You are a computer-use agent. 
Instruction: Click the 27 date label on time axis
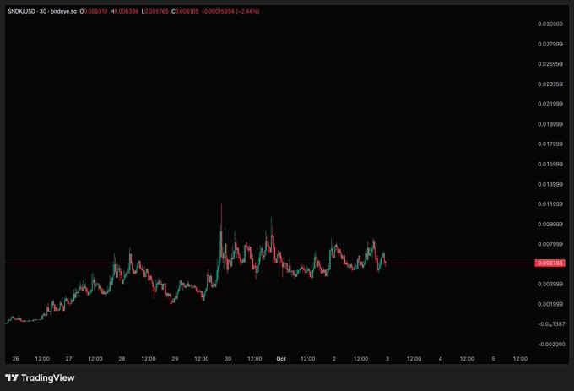(x=68, y=359)
